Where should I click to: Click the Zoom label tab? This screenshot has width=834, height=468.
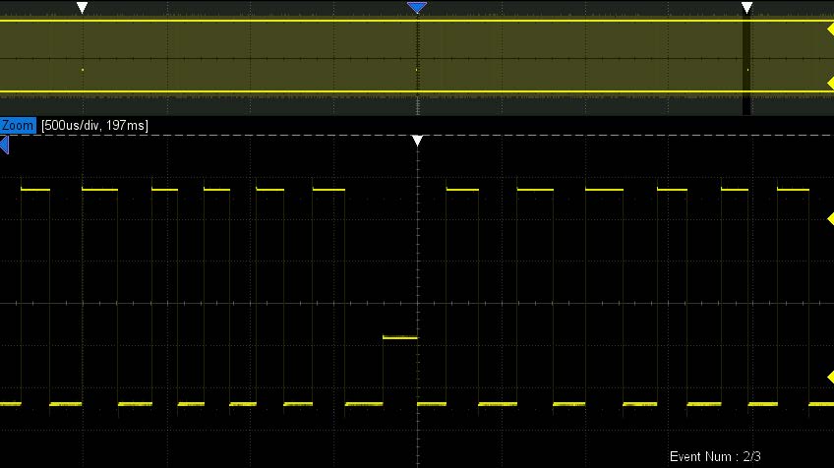[x=18, y=126]
